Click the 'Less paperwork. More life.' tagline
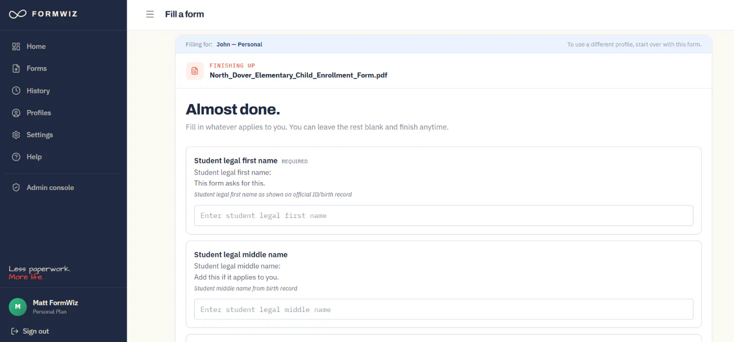 (39, 273)
